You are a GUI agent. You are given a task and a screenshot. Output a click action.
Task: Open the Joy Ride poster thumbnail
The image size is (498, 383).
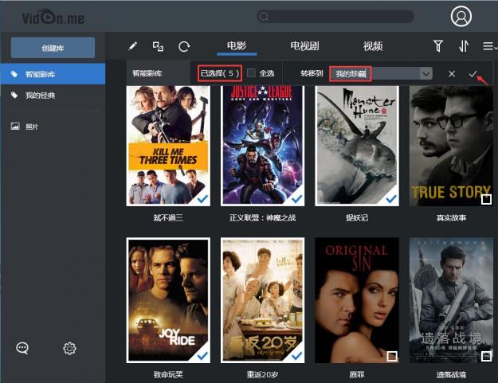pos(168,300)
